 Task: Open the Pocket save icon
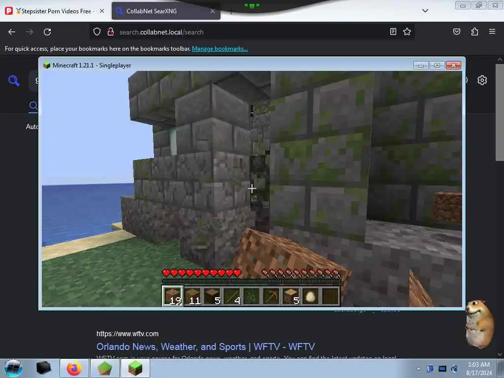[456, 31]
